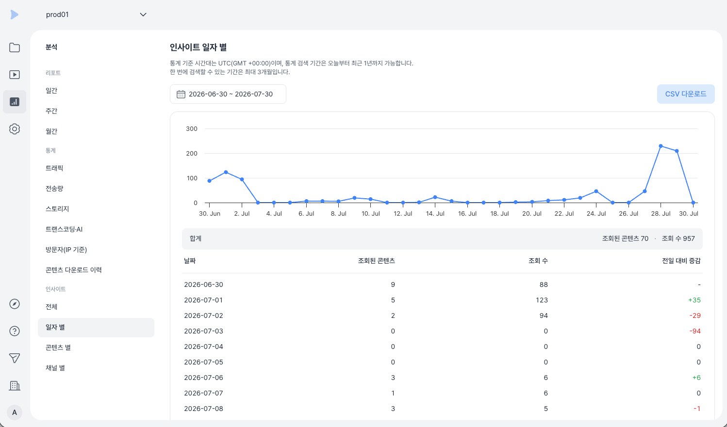Click the compass explore icon
Viewport: 727px width, 427px height.
[x=15, y=304]
